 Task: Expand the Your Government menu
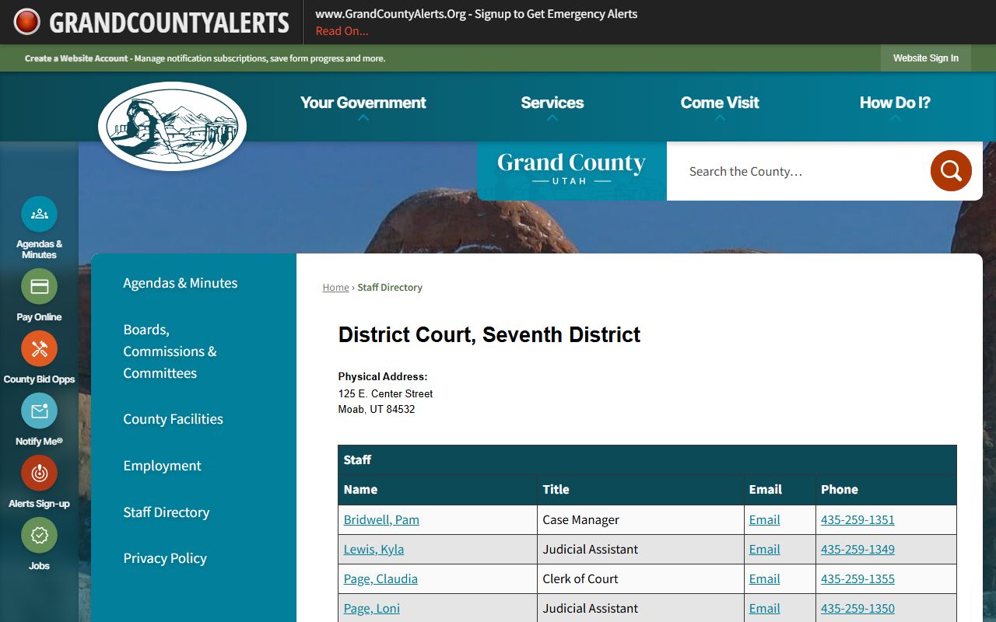pyautogui.click(x=363, y=103)
